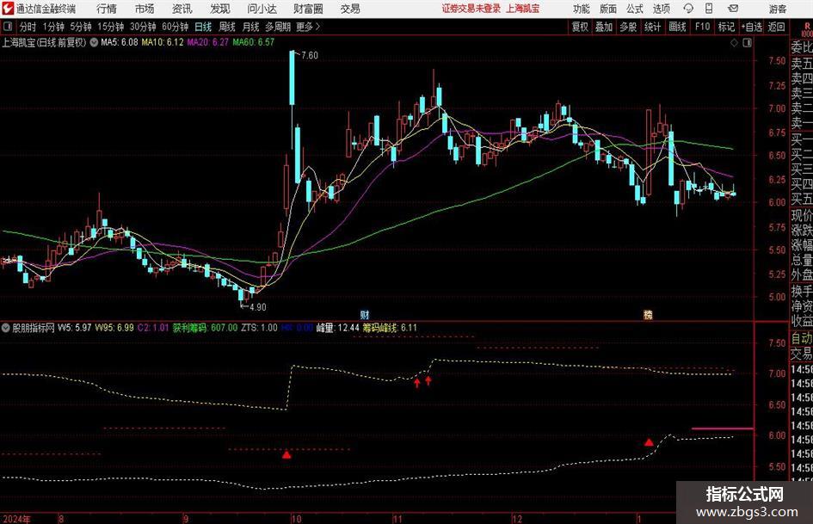The image size is (813, 524).
Task: Click the 统计 statistics toolbar button
Action: pos(653,27)
